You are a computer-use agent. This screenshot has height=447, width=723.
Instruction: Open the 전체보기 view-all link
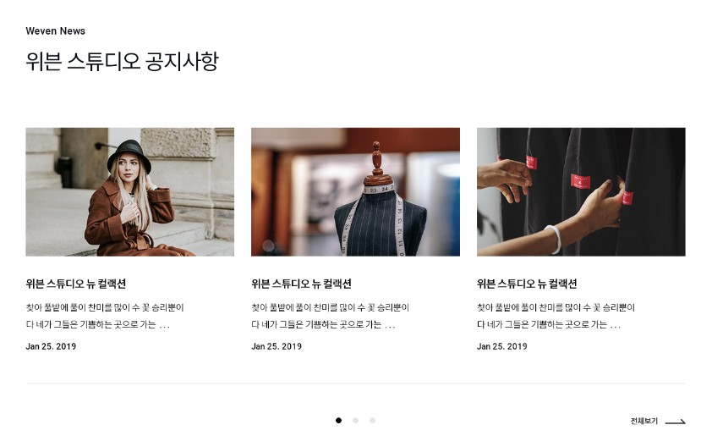point(644,421)
